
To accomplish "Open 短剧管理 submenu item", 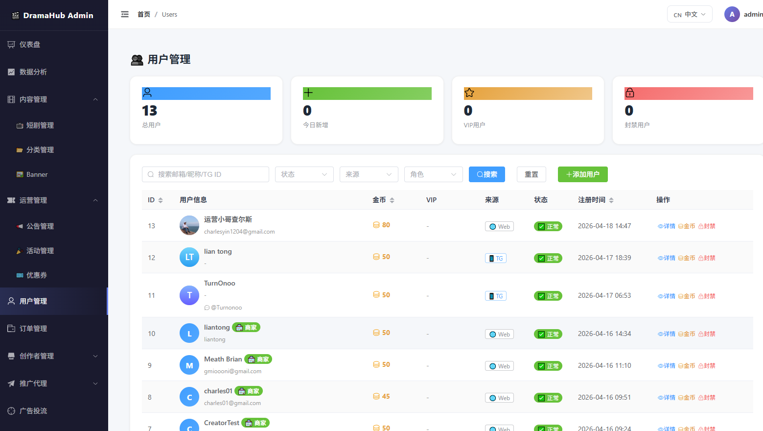I will tap(54, 125).
